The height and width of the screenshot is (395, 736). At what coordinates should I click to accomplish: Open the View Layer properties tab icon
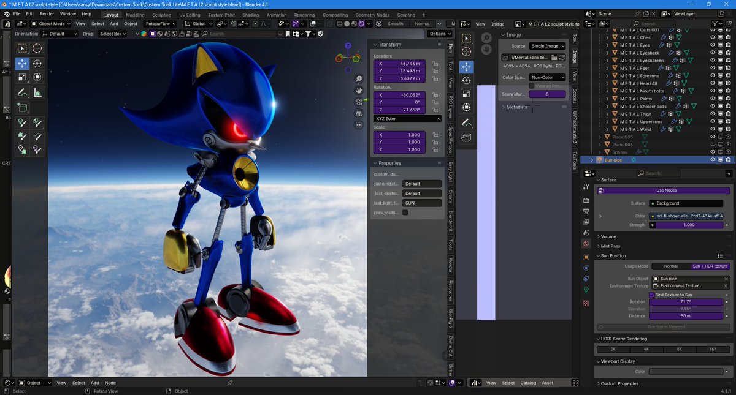tap(586, 222)
